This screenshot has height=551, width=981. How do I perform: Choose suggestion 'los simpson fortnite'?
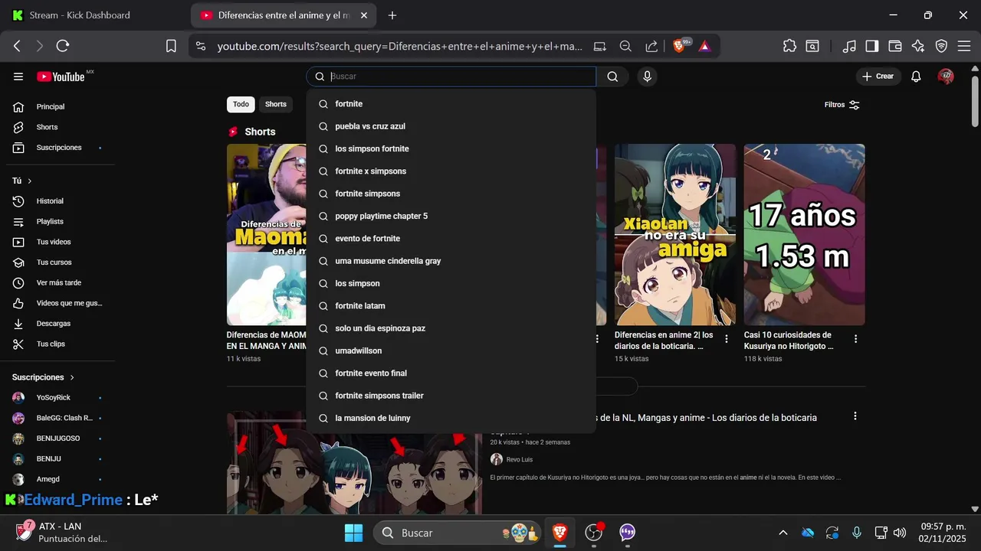tap(451, 148)
